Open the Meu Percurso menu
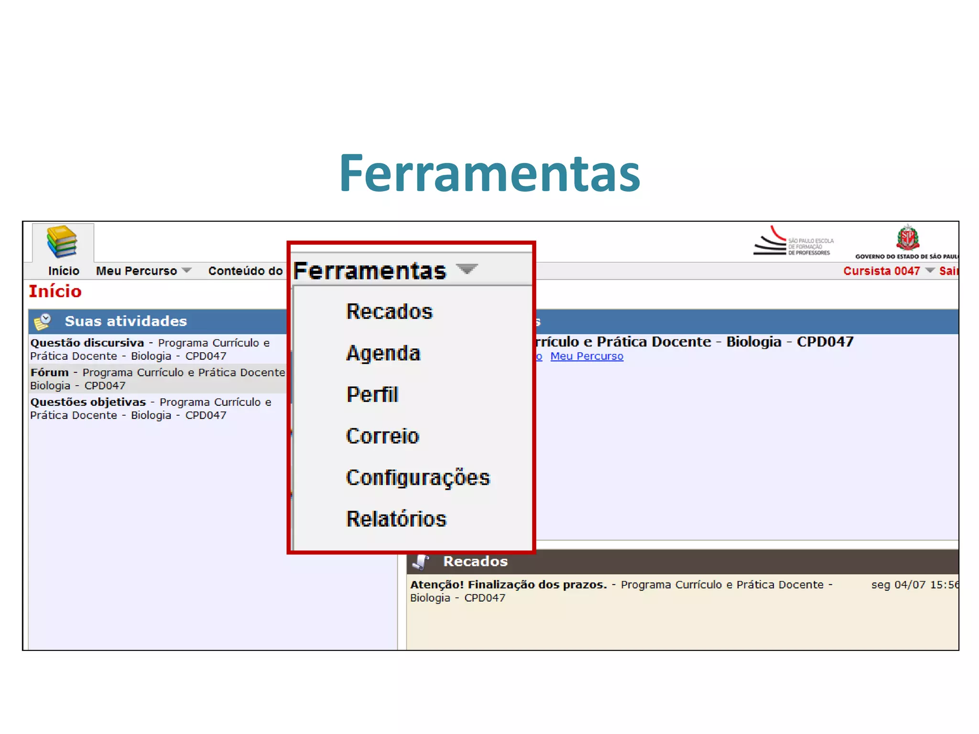The image size is (979, 734). (136, 271)
